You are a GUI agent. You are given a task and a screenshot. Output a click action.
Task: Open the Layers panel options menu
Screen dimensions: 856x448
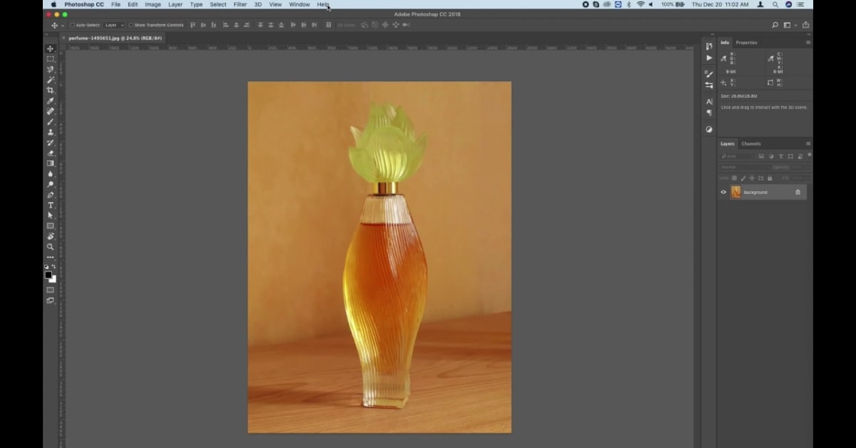808,143
